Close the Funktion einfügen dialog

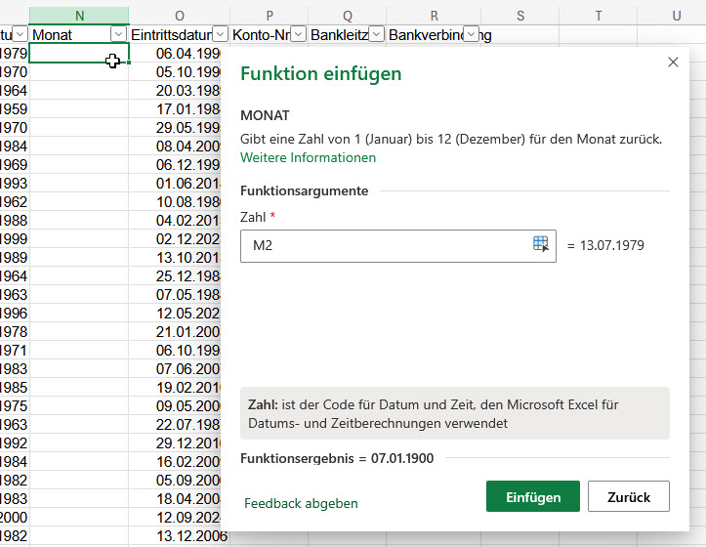(x=673, y=63)
